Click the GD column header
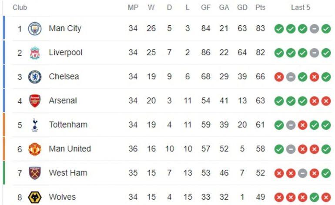Image resolution: width=335 pixels, height=205 pixels. (x=242, y=8)
